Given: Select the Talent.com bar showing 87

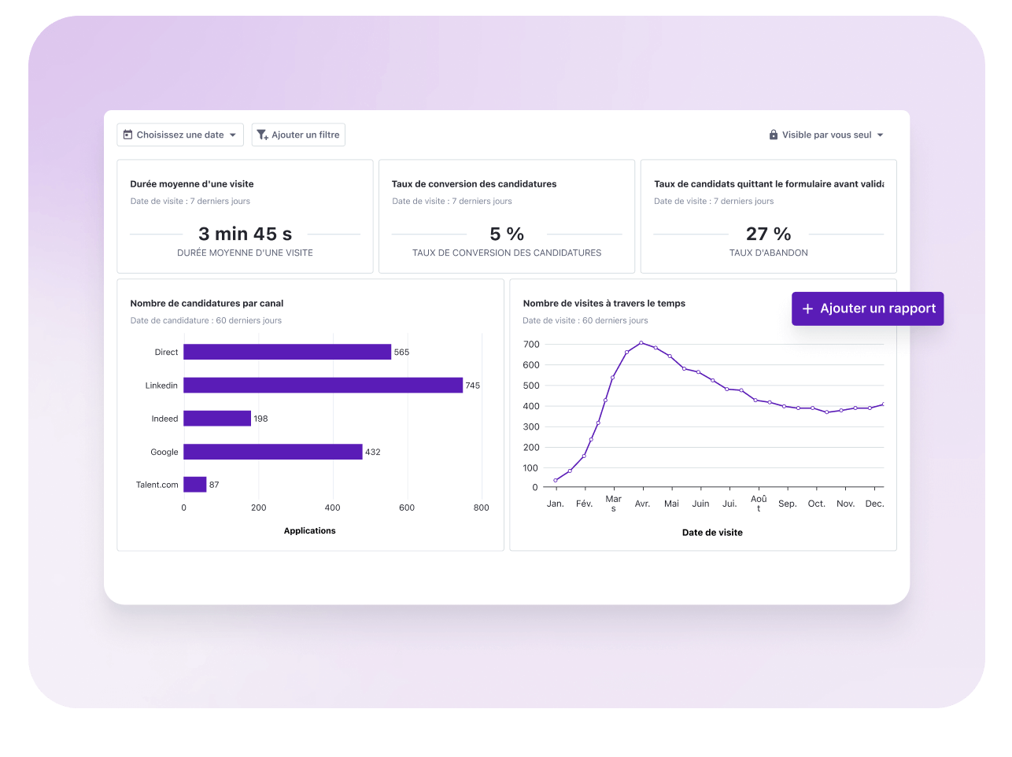Looking at the screenshot, I should click(x=195, y=485).
